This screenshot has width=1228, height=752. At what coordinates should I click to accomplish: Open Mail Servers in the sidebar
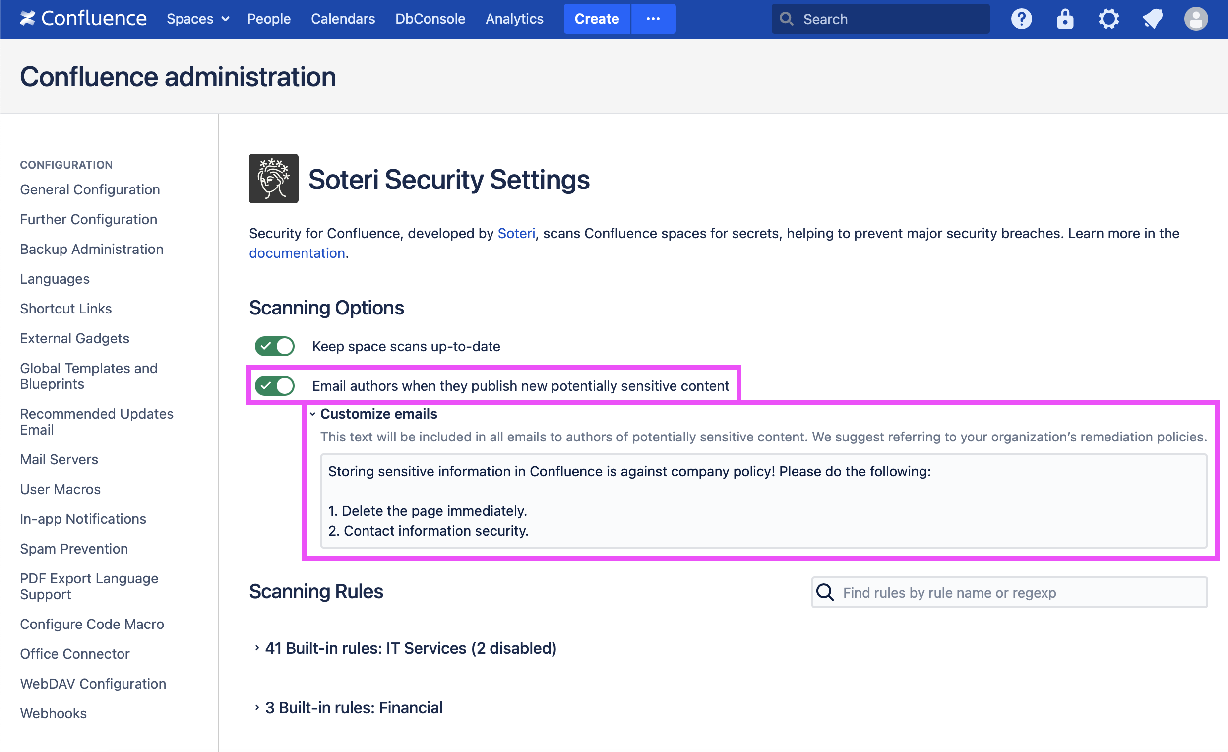pos(59,459)
